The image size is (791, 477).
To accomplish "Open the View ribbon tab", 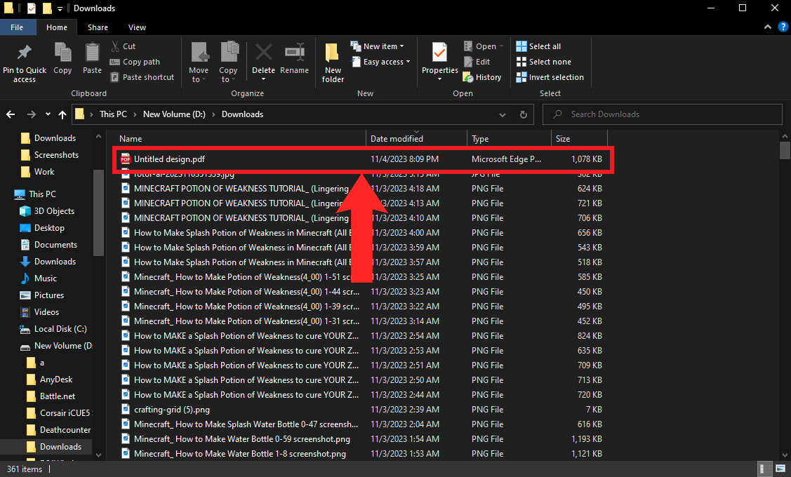I will 137,27.
